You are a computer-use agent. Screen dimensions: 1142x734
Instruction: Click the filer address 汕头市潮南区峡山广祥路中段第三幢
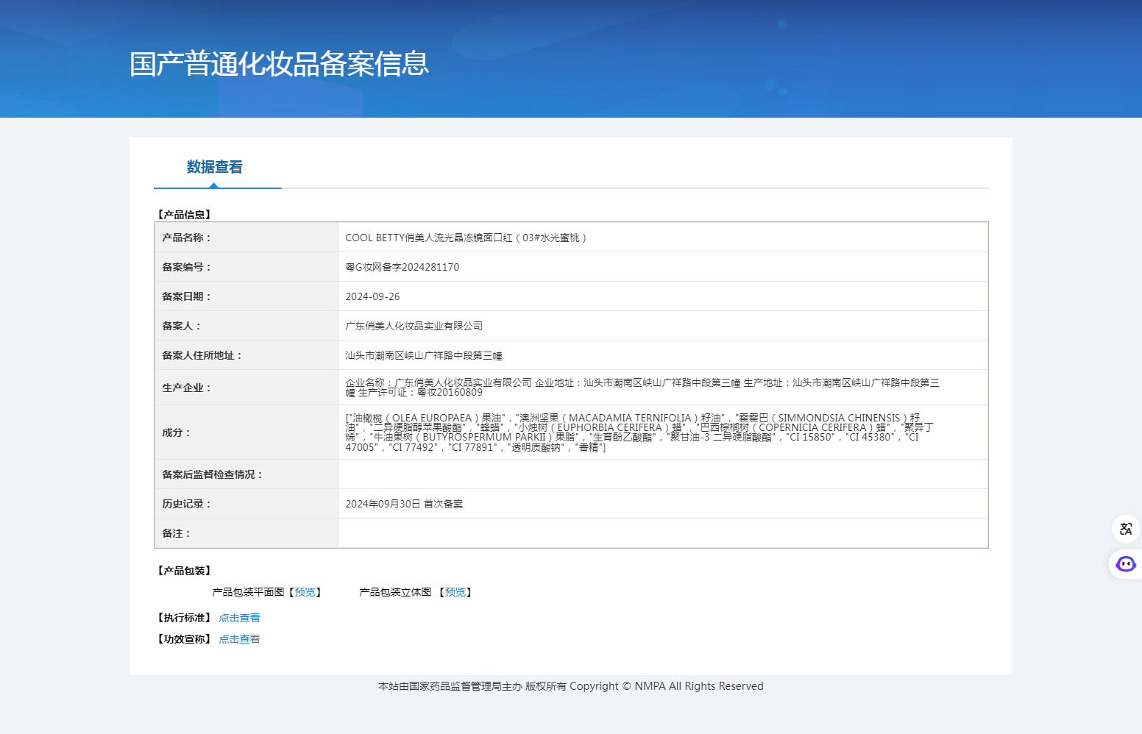coord(423,355)
